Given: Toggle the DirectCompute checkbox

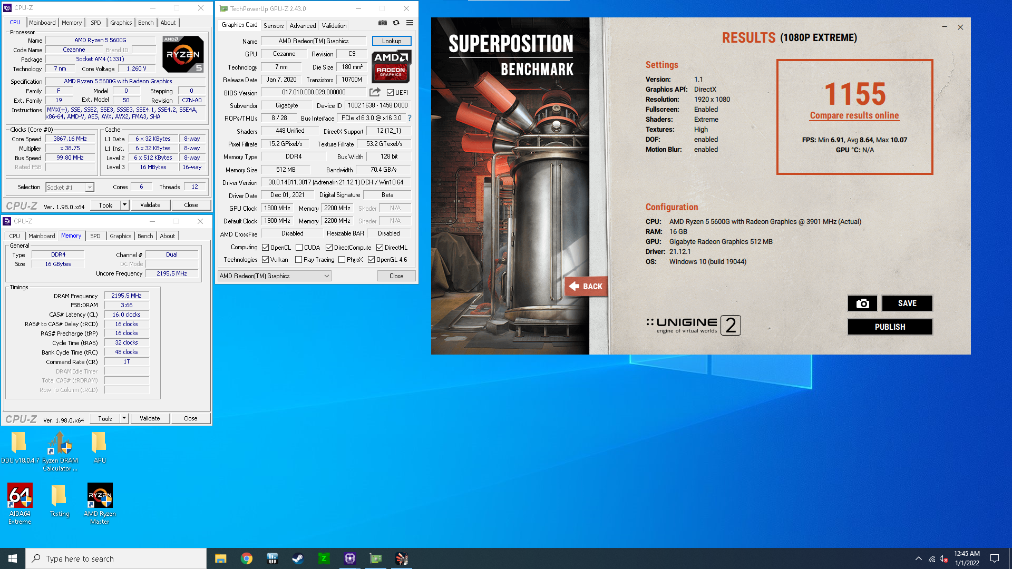Looking at the screenshot, I should point(329,248).
